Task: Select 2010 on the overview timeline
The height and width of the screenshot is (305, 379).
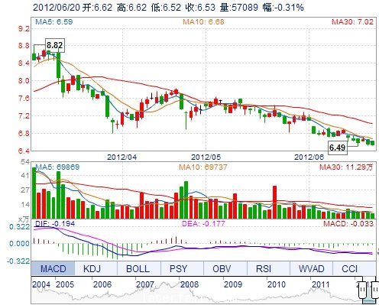Action: pyautogui.click(x=276, y=284)
